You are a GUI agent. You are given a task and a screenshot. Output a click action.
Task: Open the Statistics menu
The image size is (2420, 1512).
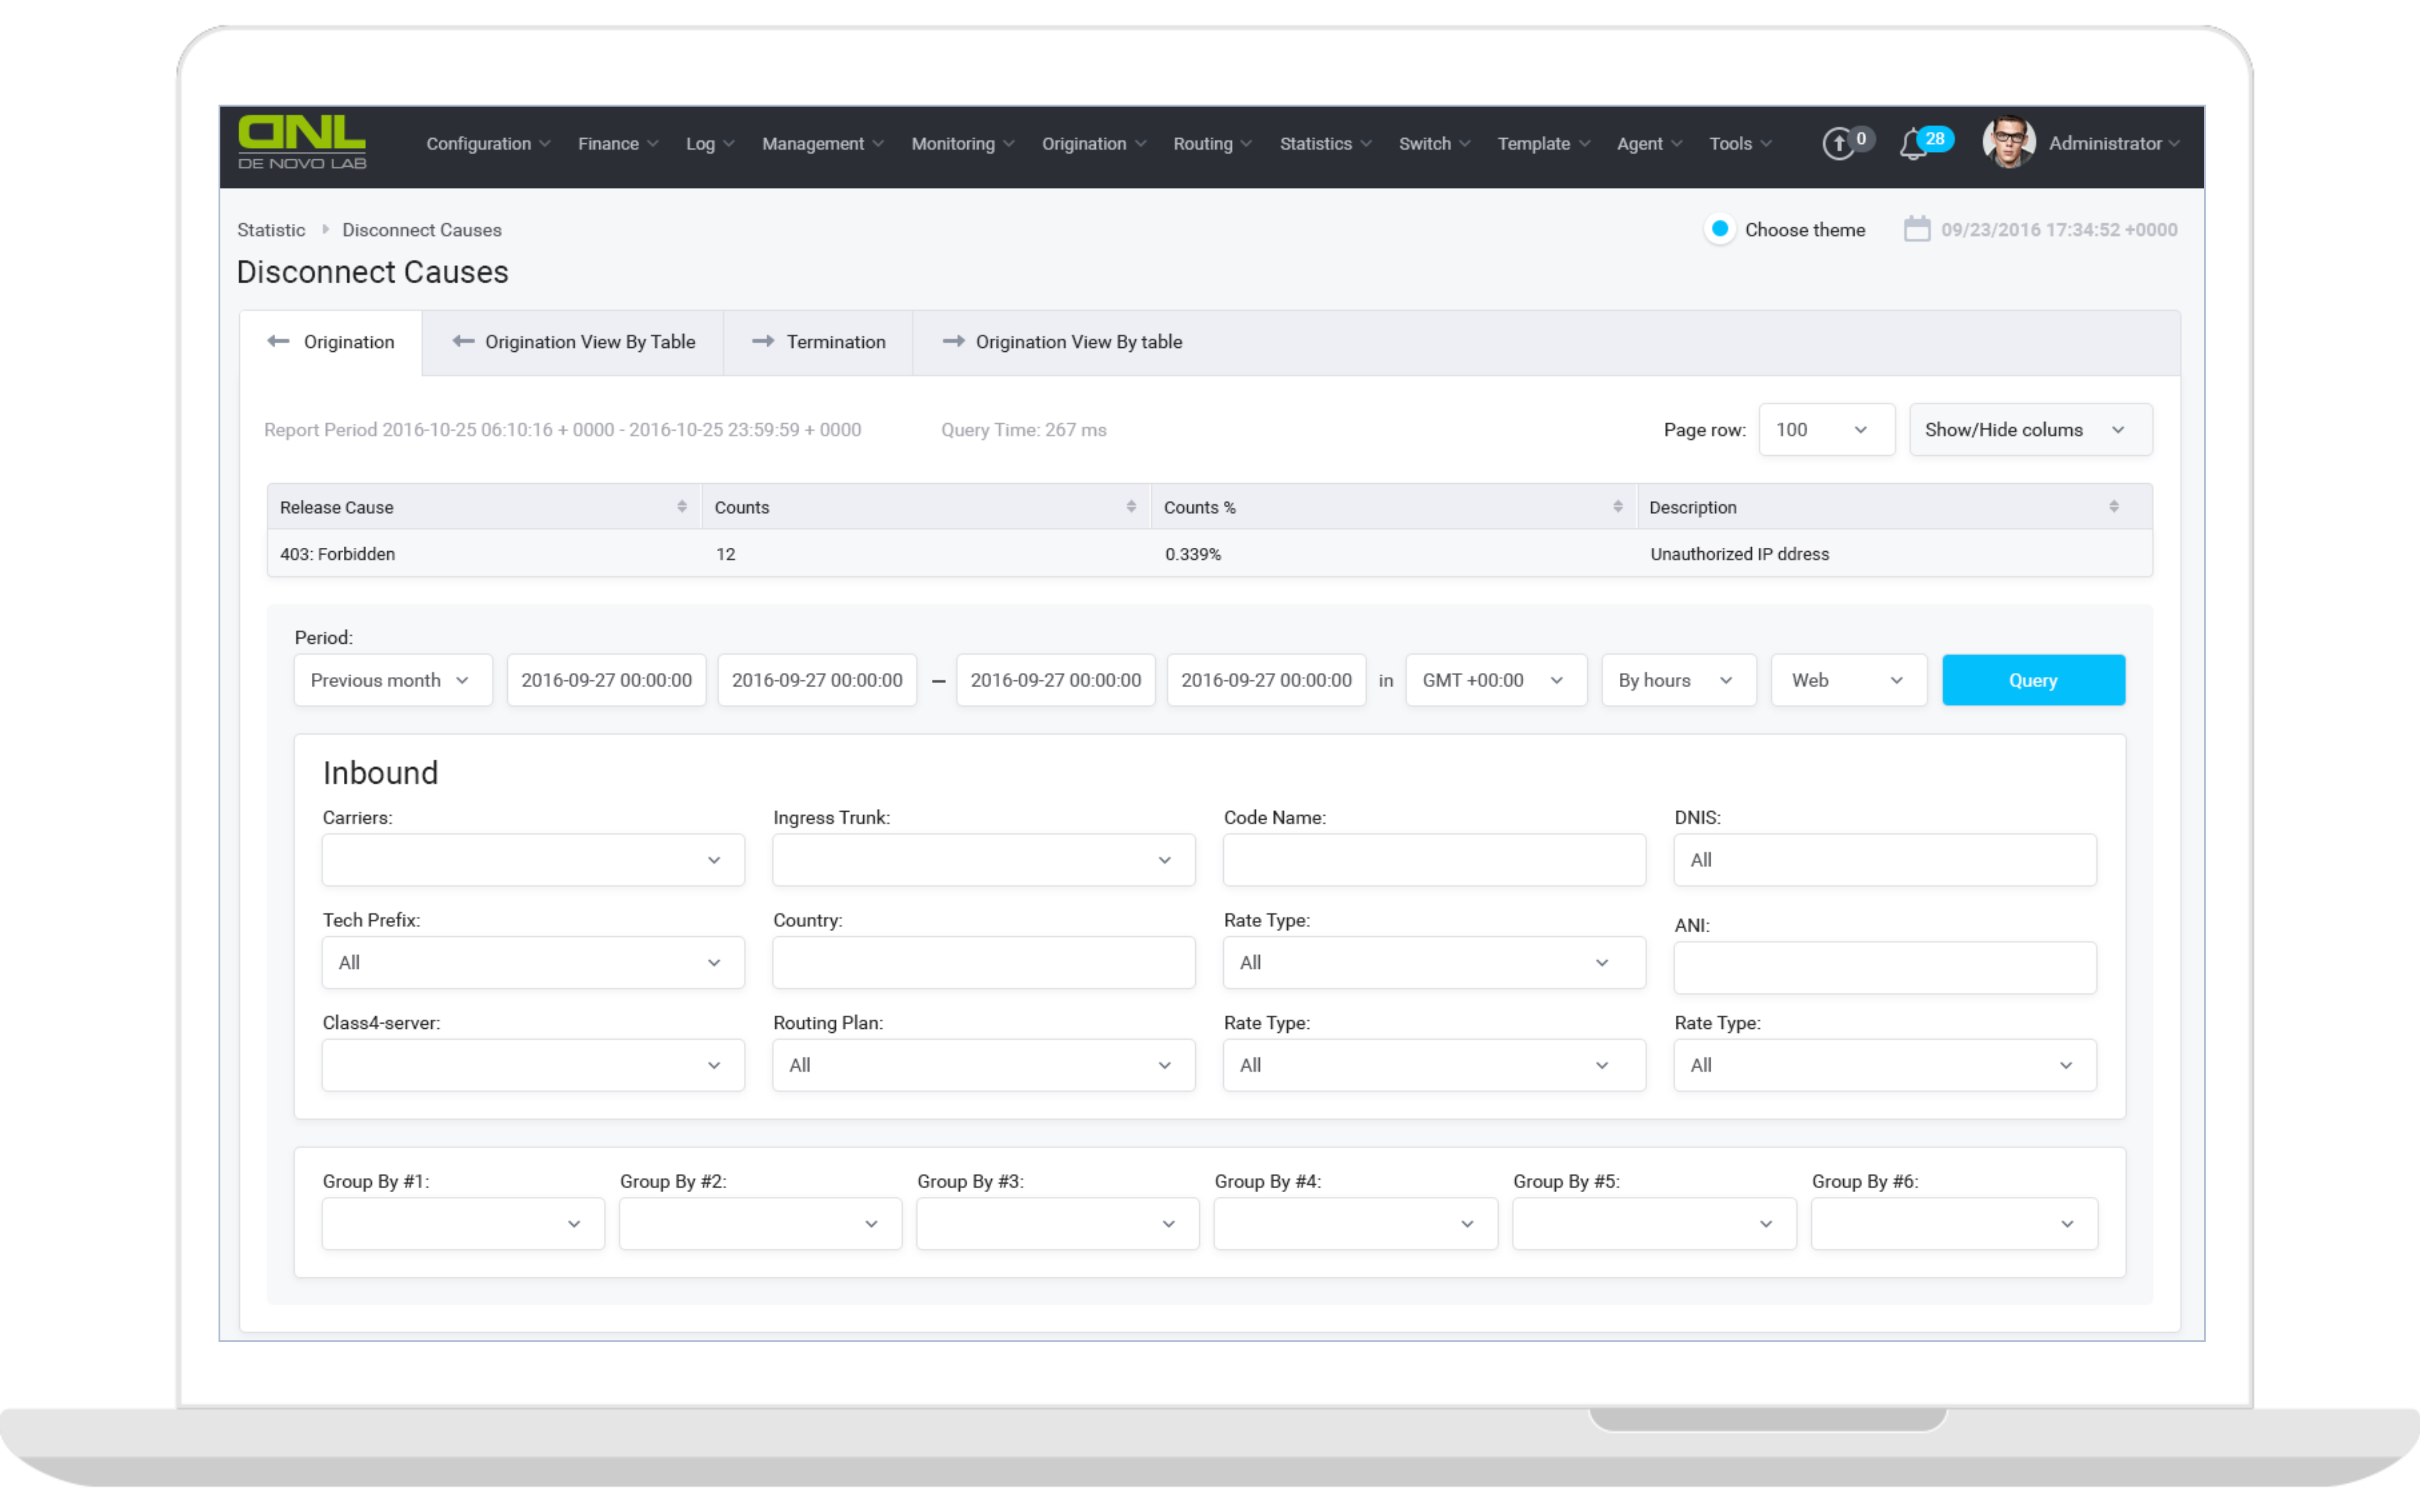click(1326, 144)
